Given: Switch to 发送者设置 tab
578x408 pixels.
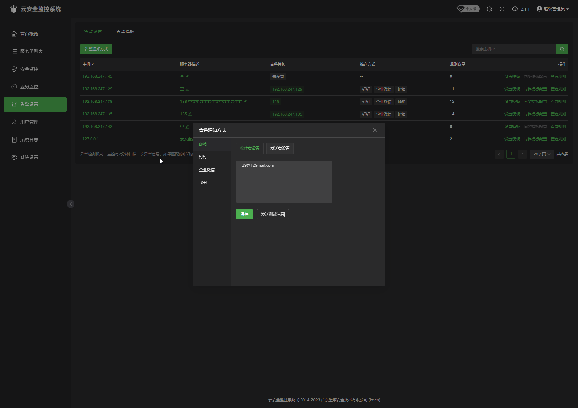Looking at the screenshot, I should pyautogui.click(x=280, y=148).
